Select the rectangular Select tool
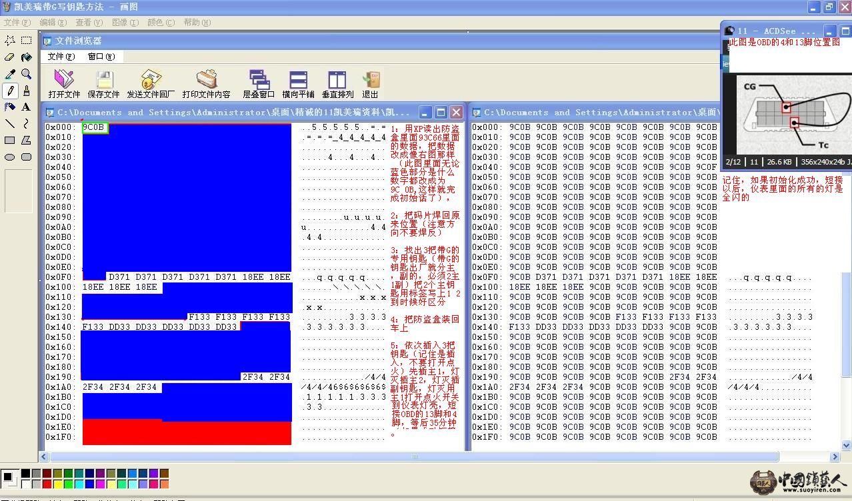Image resolution: width=852 pixels, height=501 pixels. tap(26, 41)
